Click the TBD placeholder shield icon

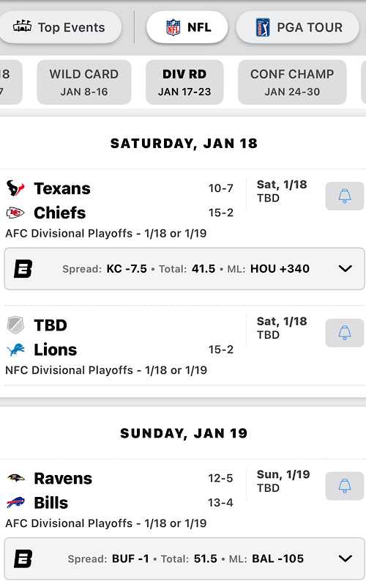pos(15,325)
